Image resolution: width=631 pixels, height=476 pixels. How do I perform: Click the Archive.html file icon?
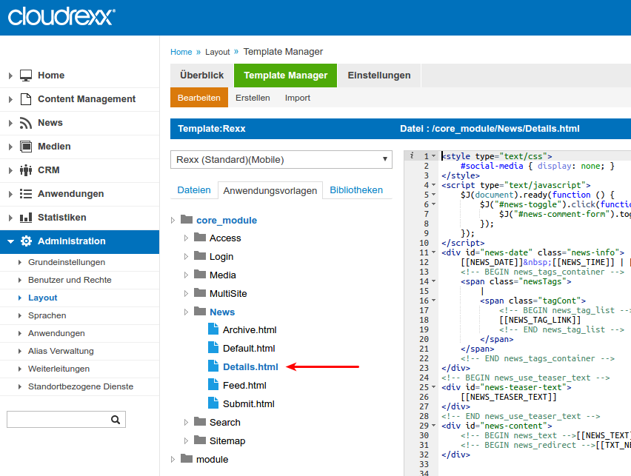coord(213,329)
